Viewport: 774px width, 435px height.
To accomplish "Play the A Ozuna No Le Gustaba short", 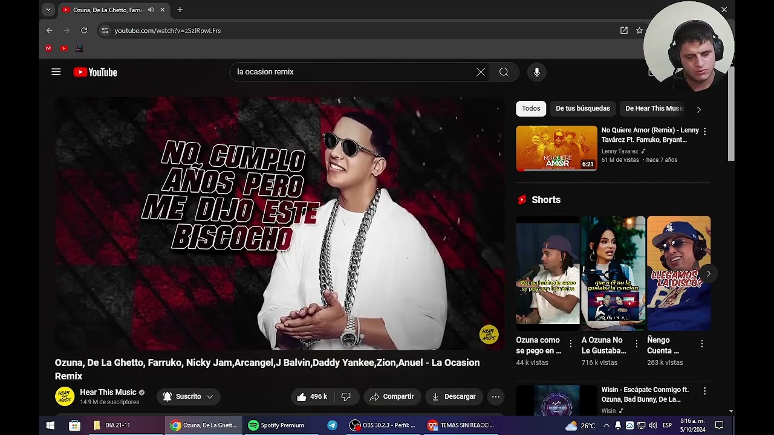I will click(x=613, y=273).
